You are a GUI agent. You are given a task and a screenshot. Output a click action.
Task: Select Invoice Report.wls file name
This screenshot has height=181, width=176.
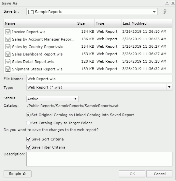(29, 32)
